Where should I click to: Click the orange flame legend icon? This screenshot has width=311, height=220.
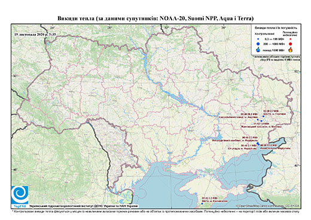pos(291,50)
